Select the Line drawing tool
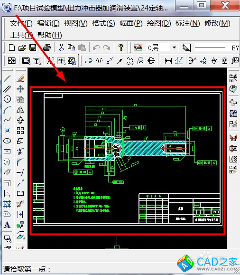 point(7,78)
